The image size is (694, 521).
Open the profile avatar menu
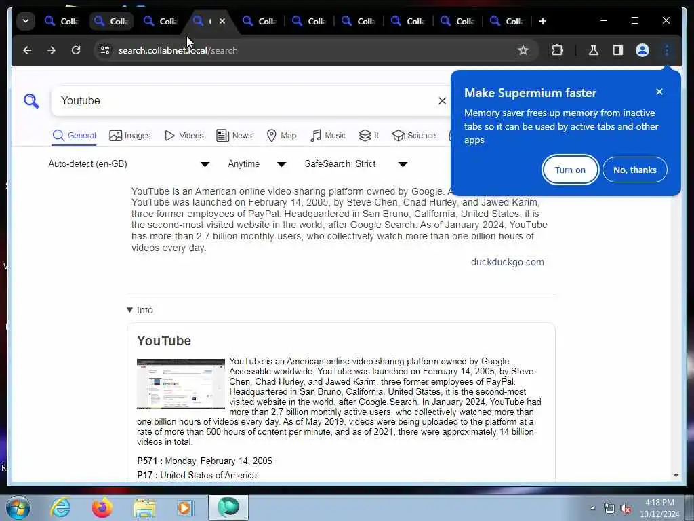[x=642, y=50]
